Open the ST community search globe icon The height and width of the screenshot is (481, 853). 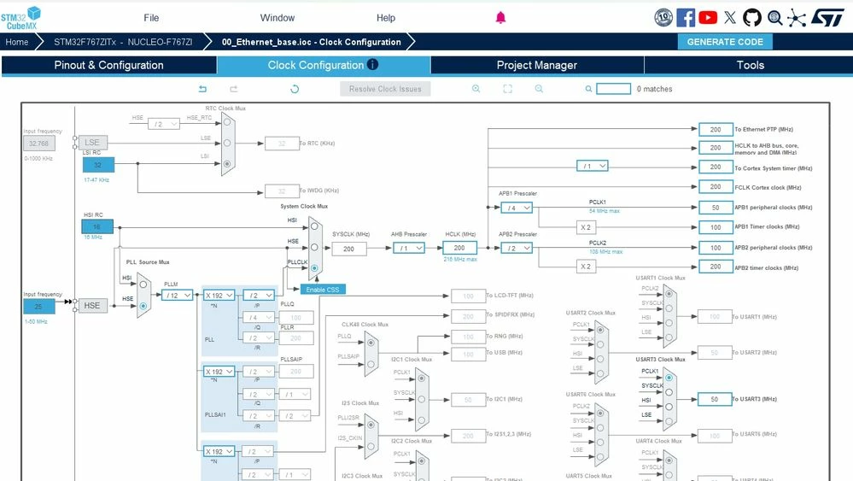pos(774,18)
